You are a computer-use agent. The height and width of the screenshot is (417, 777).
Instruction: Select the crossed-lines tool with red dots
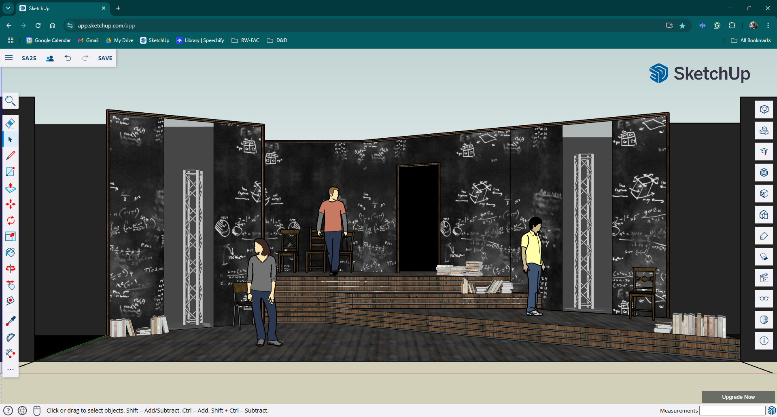click(11, 354)
